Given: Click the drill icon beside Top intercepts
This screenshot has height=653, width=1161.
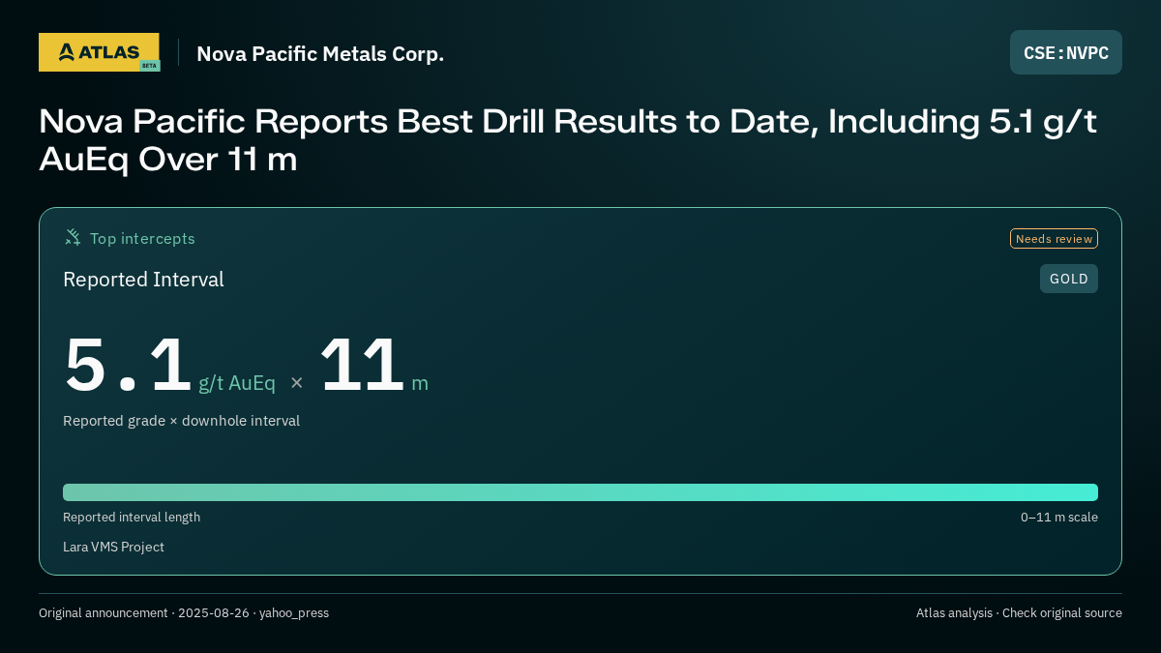Looking at the screenshot, I should [x=73, y=237].
